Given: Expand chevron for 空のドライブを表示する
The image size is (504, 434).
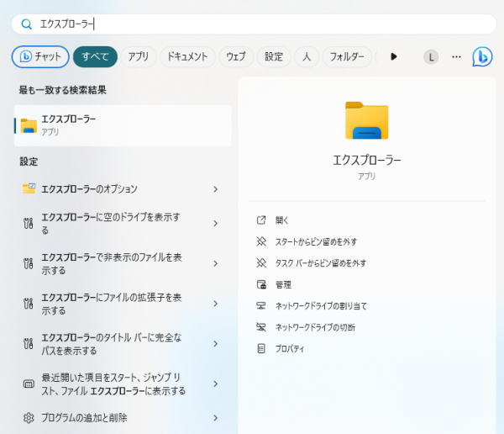Looking at the screenshot, I should (216, 224).
